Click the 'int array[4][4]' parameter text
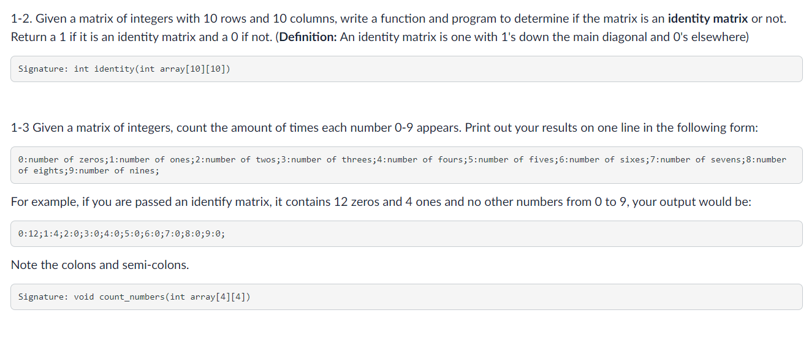Viewport: 809px width, 337px height. click(208, 297)
